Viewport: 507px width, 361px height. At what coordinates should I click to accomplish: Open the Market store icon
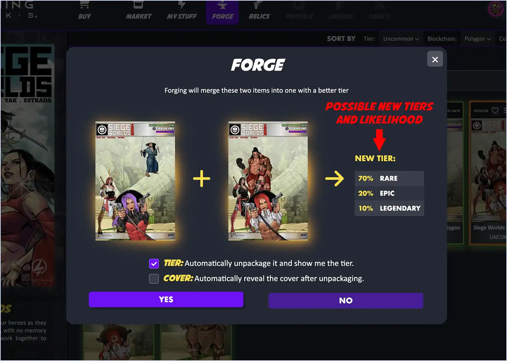coord(138,5)
